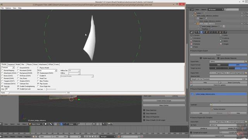This screenshot has height=139, width=248.
Task: Click the Vertex Animation button
Action: [218, 109]
